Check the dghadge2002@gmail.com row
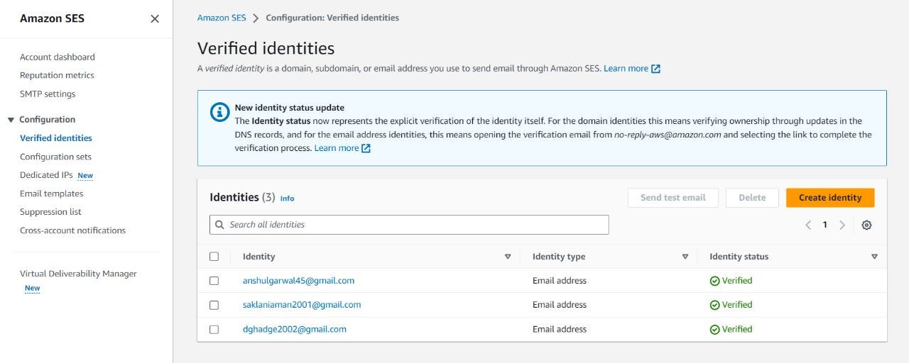The height and width of the screenshot is (363, 909). pyautogui.click(x=214, y=329)
